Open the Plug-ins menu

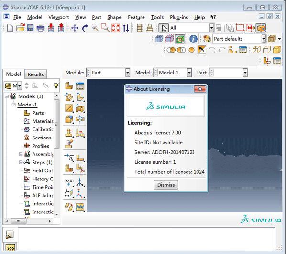point(179,17)
